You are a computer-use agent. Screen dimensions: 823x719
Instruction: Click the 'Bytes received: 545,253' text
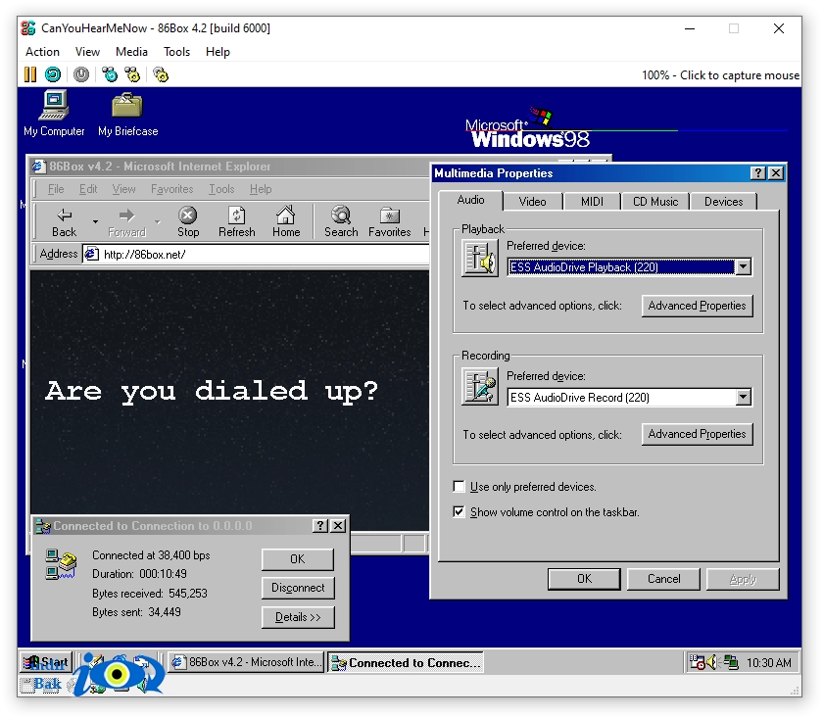(x=150, y=594)
